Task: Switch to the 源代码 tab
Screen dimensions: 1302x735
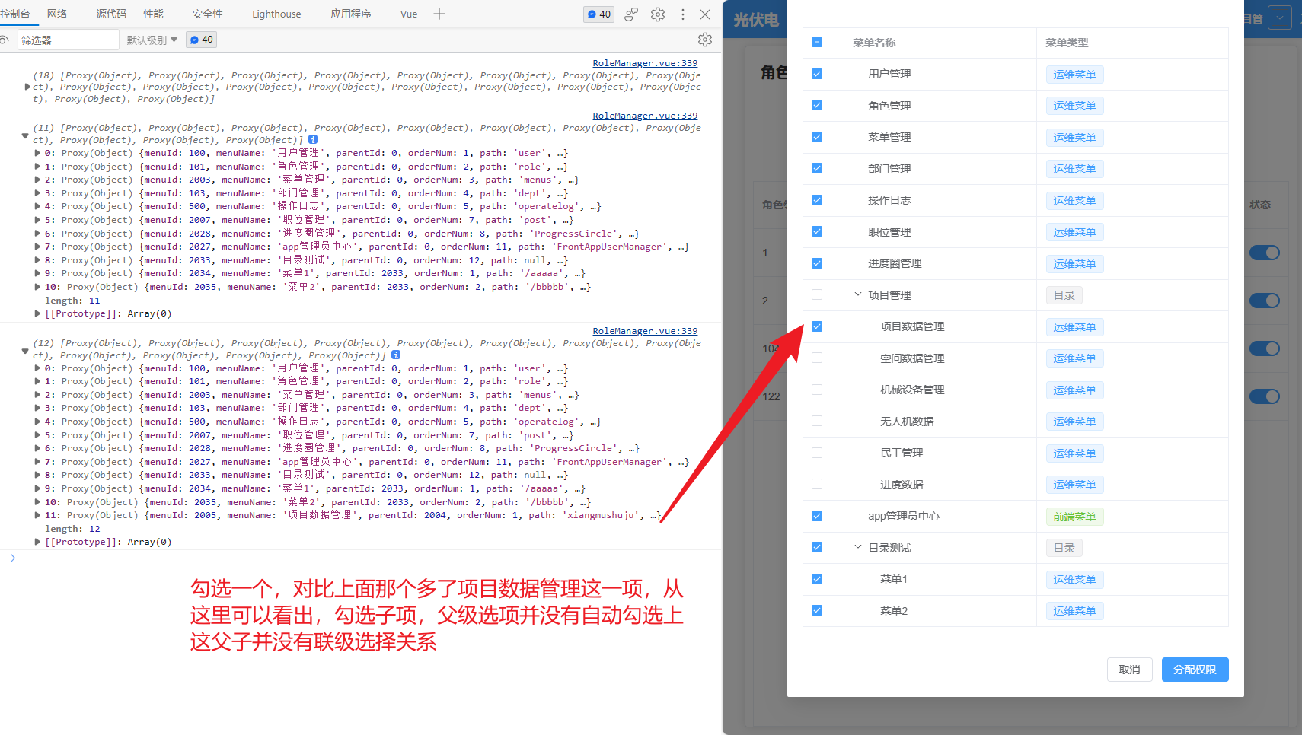Action: tap(112, 14)
